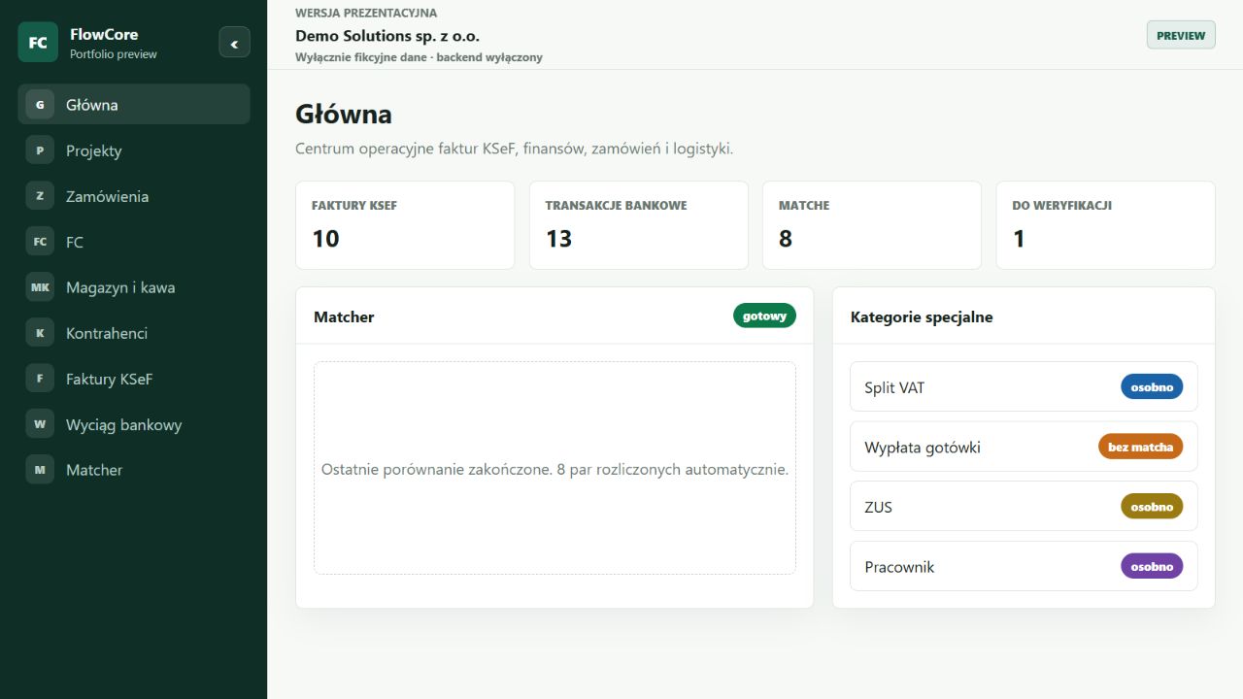The width and height of the screenshot is (1243, 699).
Task: Open the Faktury KSeF stat card
Action: [405, 225]
